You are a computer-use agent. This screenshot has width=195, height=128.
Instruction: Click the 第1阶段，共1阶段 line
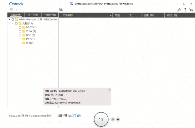[54, 95]
